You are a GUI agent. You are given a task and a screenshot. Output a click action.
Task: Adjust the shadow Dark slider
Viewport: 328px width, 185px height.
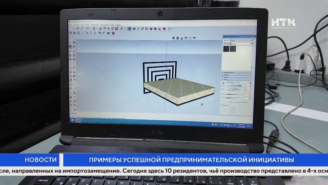(233, 98)
